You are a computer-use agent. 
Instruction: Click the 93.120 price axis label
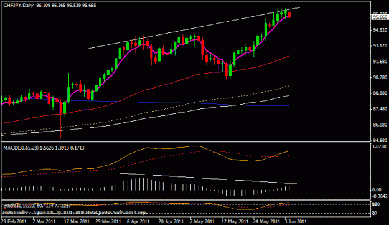[x=380, y=45]
